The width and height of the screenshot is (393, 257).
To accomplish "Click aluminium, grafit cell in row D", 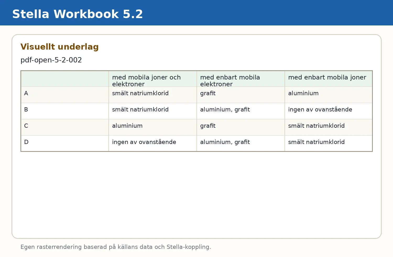I will pyautogui.click(x=241, y=143).
